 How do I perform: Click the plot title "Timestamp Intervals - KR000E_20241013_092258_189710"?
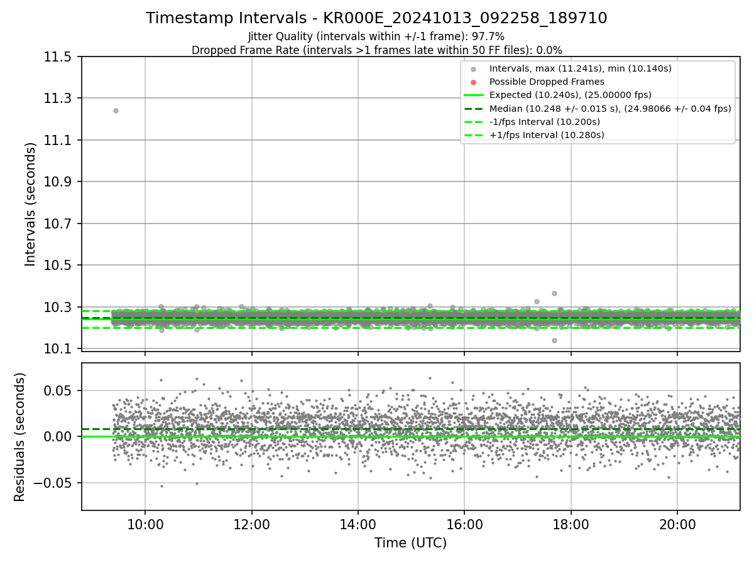376,18
